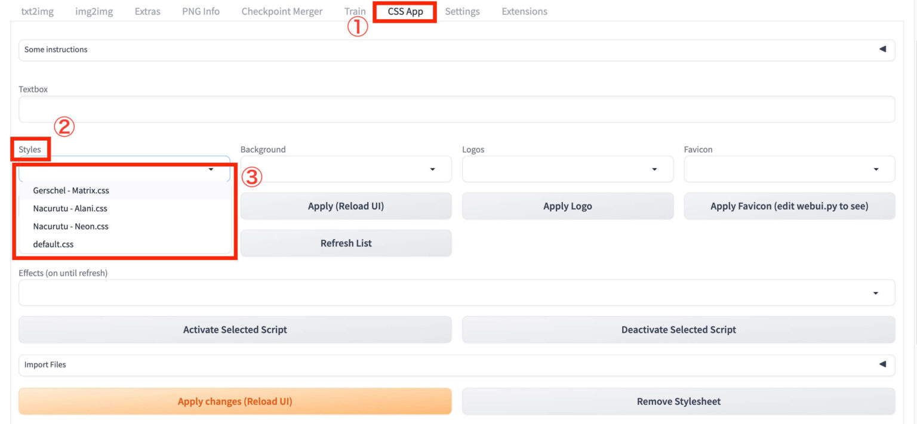Viewport: 917px width, 424px height.
Task: Click the Remove Stylesheet button
Action: coord(678,401)
